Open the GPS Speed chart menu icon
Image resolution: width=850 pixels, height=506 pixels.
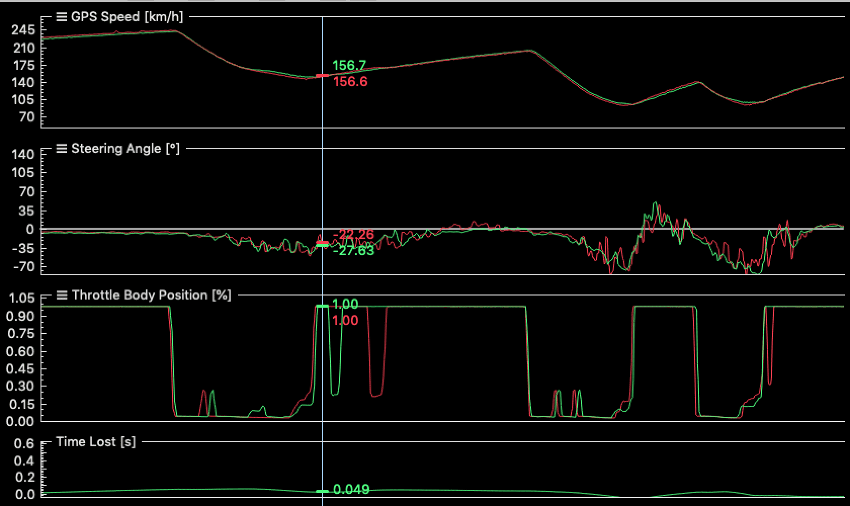pyautogui.click(x=61, y=17)
